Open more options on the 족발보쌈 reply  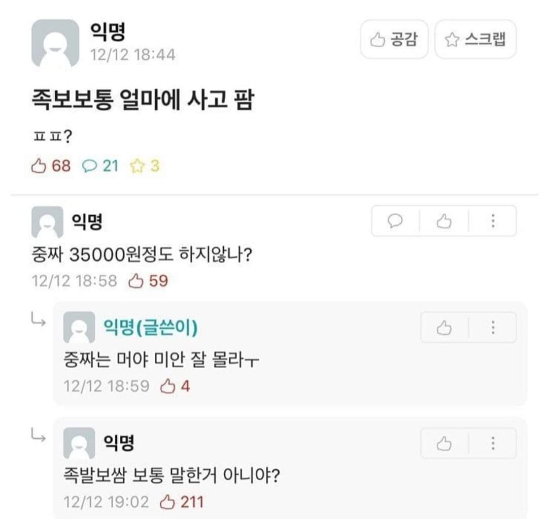pos(492,443)
